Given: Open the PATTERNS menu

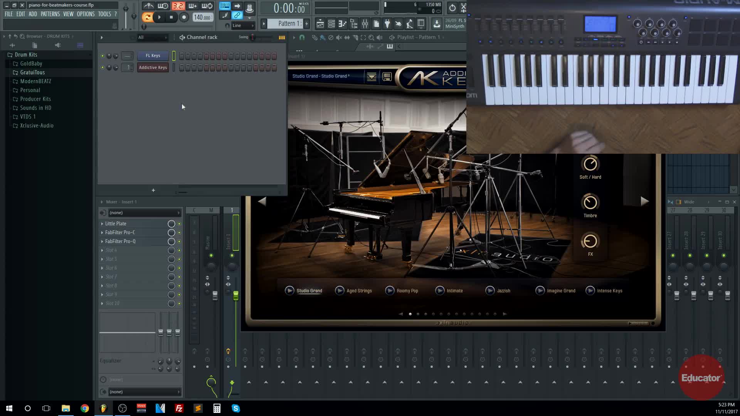Looking at the screenshot, I should pos(50,14).
